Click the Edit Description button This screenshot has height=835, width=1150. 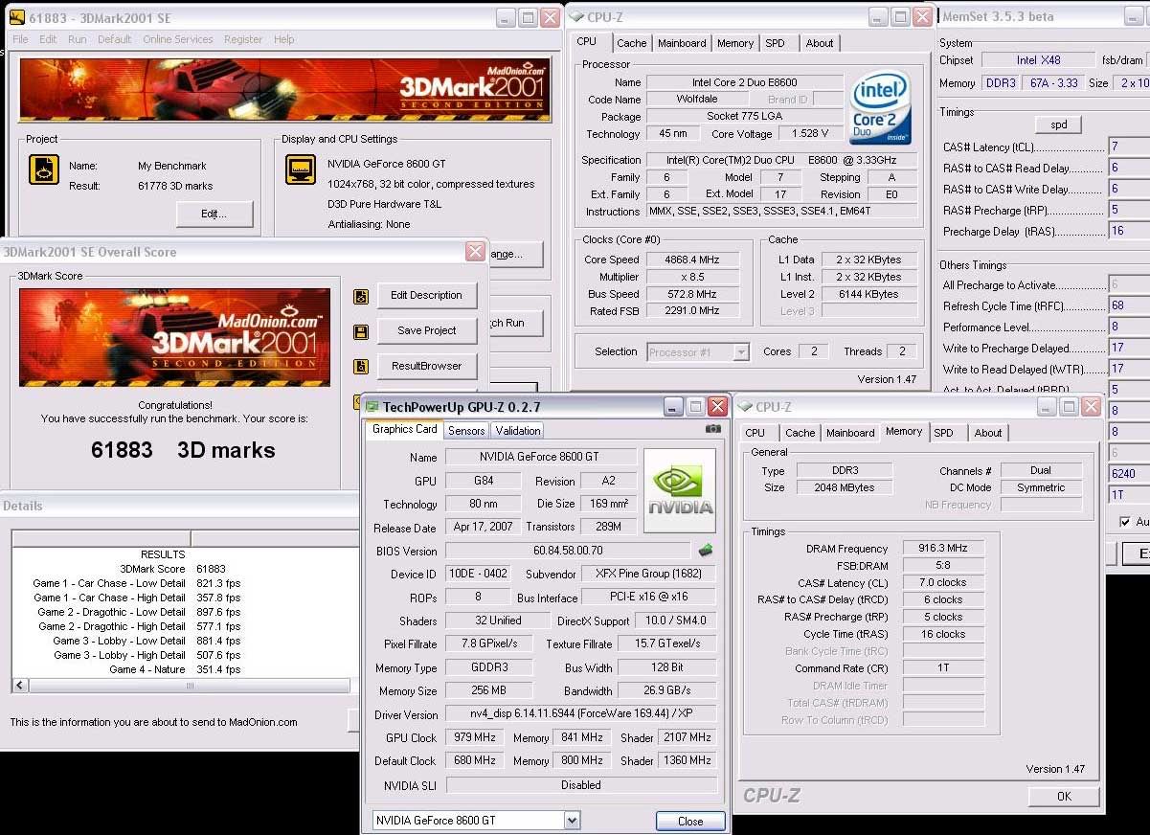point(427,295)
